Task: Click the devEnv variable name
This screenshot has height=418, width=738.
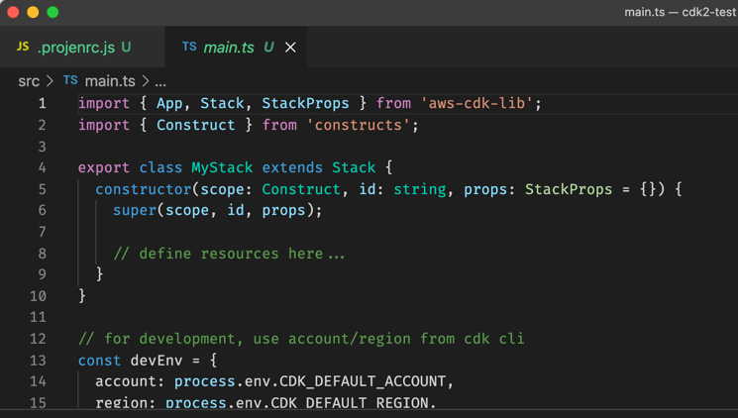Action: coord(157,361)
